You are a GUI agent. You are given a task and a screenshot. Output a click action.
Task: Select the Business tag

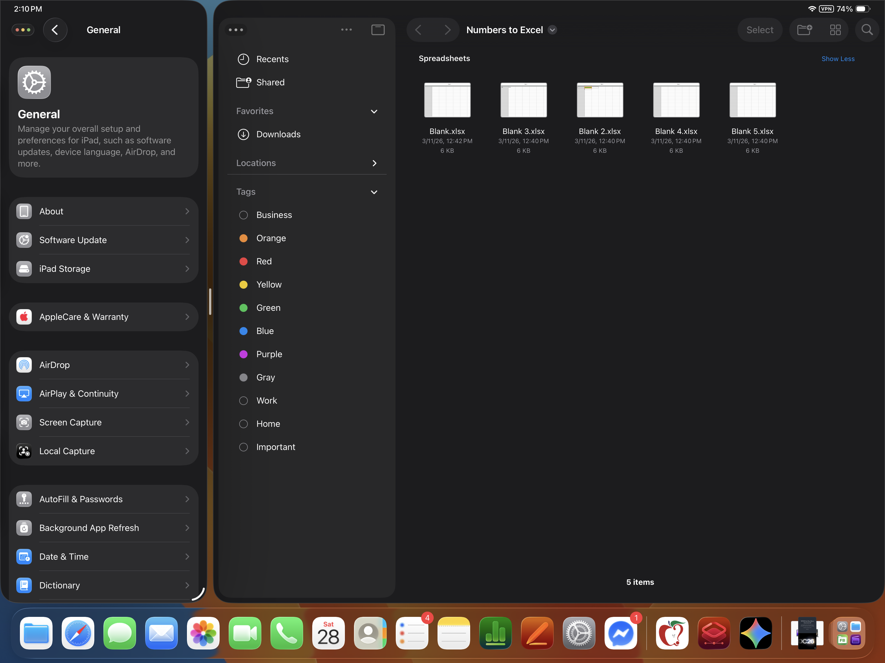coord(307,215)
